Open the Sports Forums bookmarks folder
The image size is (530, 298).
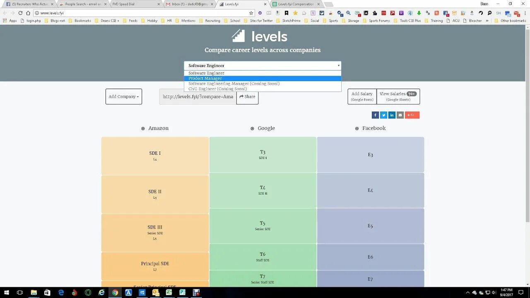[376, 21]
